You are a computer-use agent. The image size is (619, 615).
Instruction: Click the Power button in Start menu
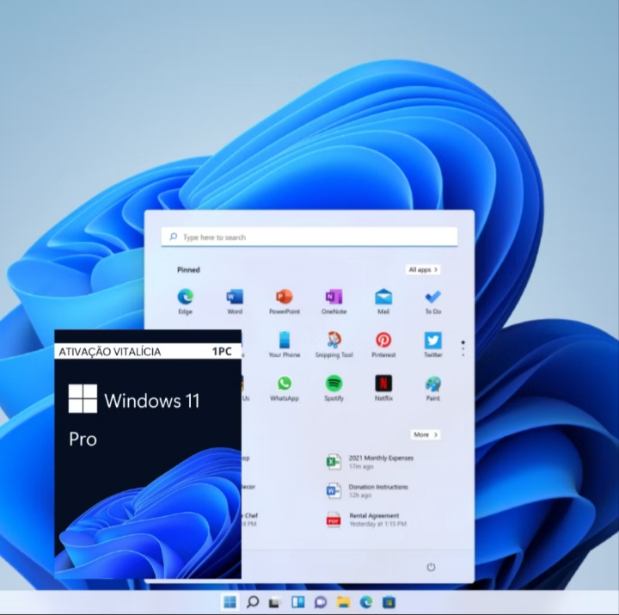pos(431,567)
